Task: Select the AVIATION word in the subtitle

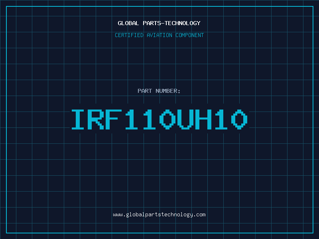Action: (x=159, y=35)
